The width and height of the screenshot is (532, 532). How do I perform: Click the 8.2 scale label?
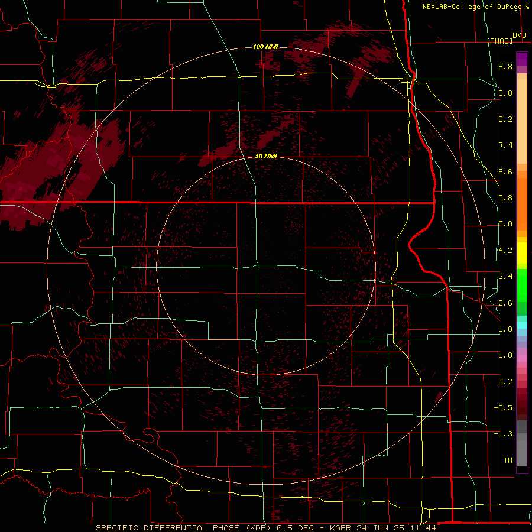(505, 119)
